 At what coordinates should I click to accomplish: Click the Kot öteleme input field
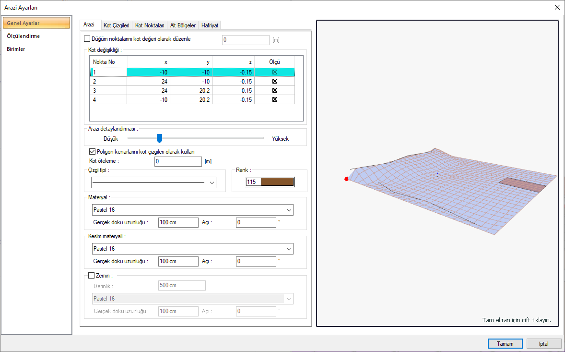click(178, 162)
